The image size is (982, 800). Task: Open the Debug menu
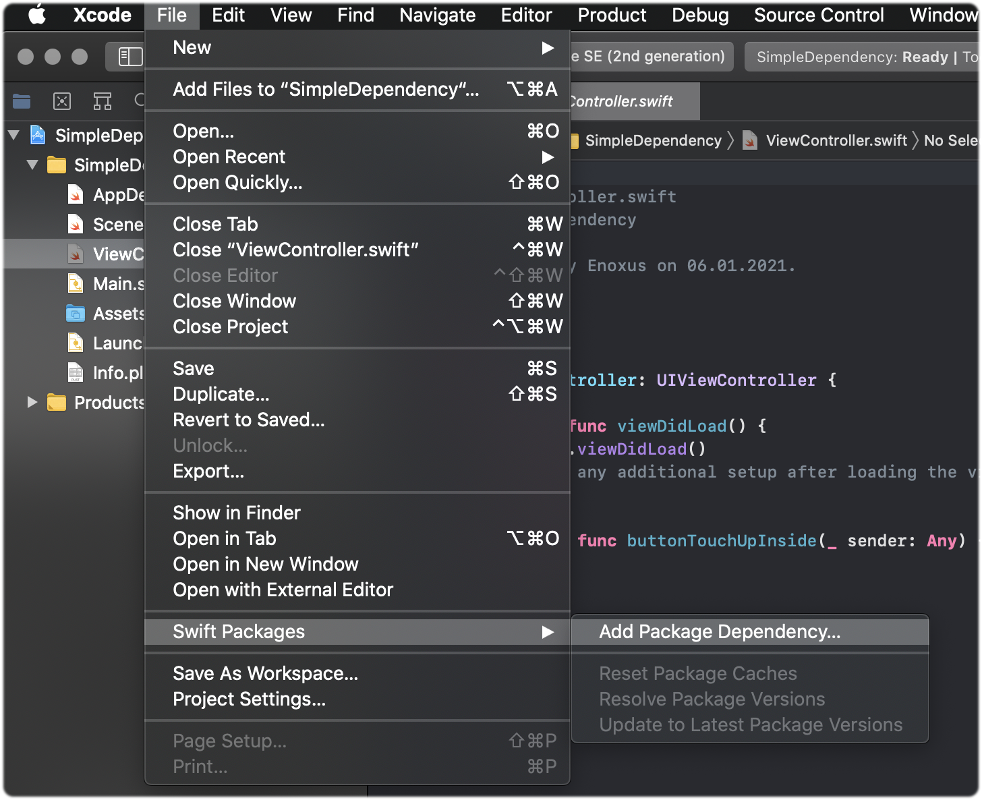701,15
